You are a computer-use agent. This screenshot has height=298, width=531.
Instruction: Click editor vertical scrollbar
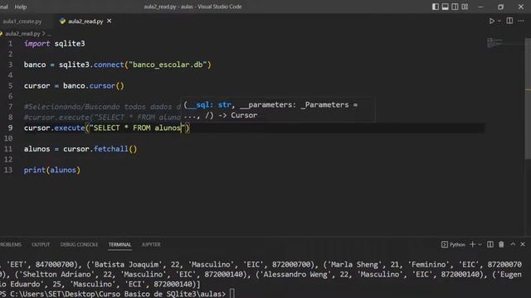click(x=528, y=98)
